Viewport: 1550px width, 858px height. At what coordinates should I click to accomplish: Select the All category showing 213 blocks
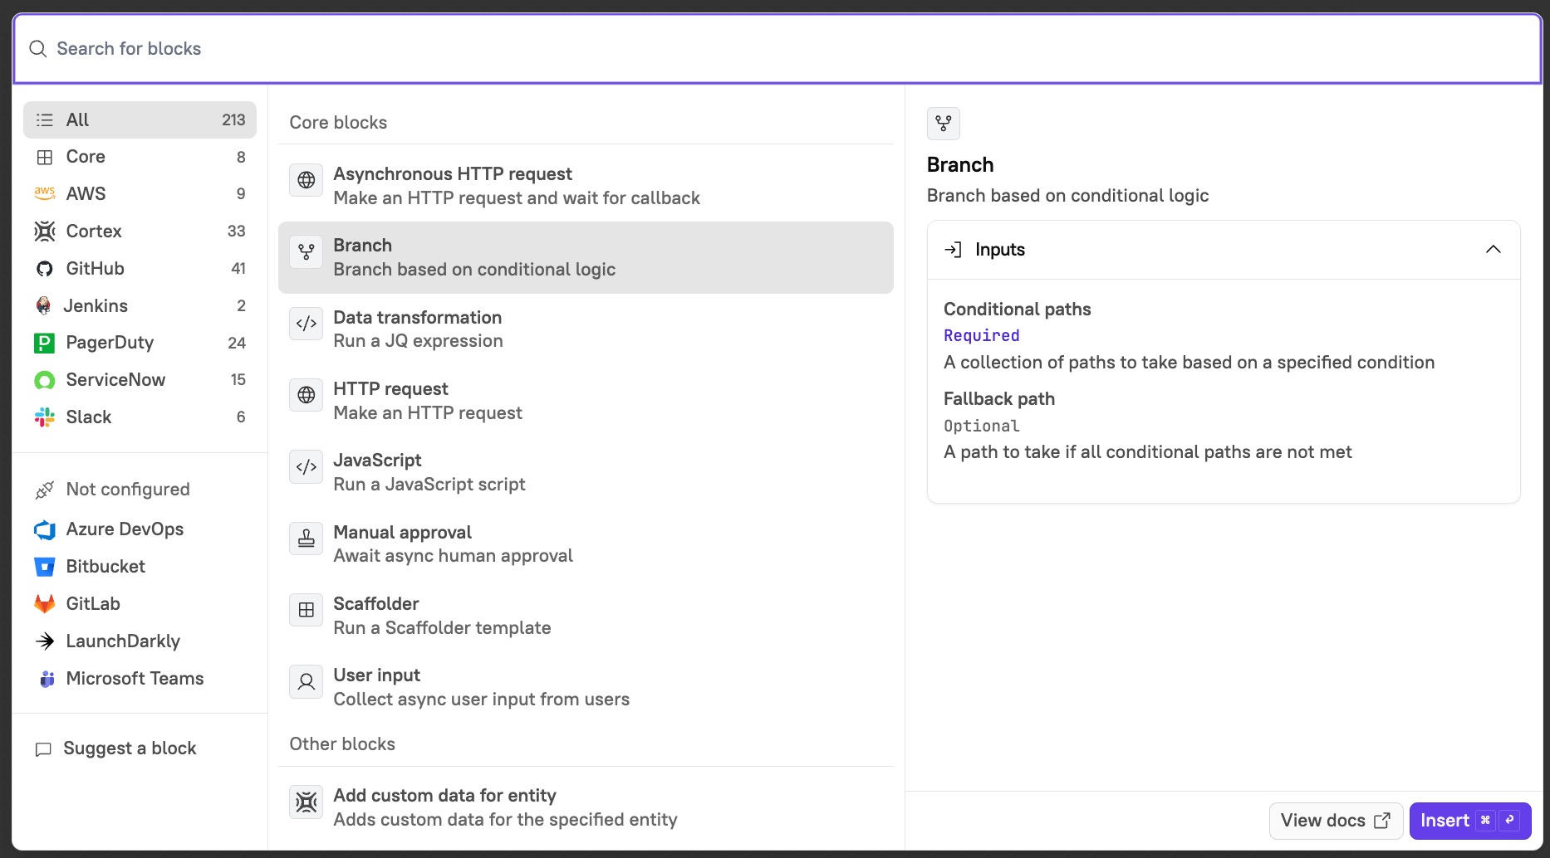pyautogui.click(x=139, y=119)
